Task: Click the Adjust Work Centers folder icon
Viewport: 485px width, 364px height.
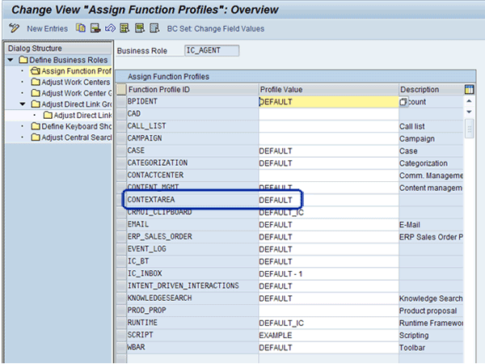Action: point(36,82)
